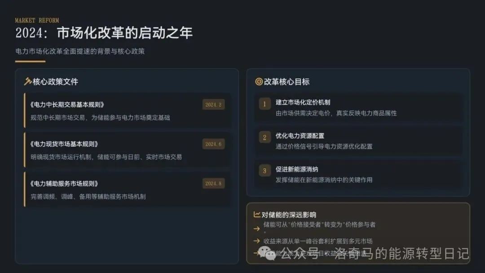The image size is (485, 273).
Task: Click the target icon beside 改革核心目标
Action: coord(259,82)
